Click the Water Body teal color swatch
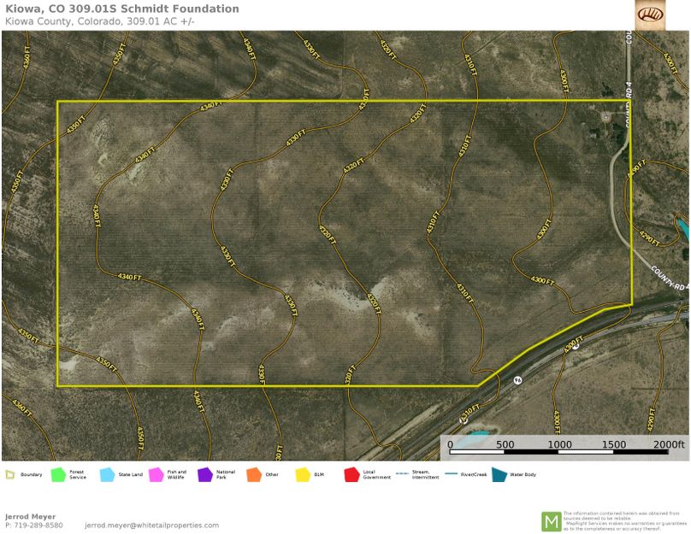 (499, 474)
